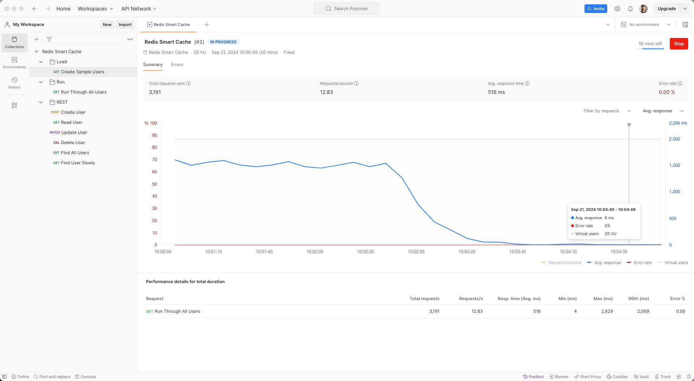Collapse the Run folder
694x381 pixels.
41,82
